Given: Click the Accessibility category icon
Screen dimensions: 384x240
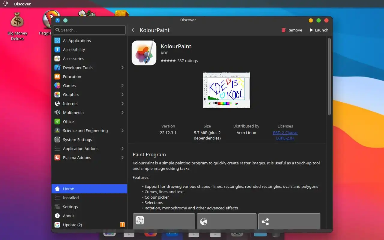Looking at the screenshot, I should pyautogui.click(x=57, y=49).
